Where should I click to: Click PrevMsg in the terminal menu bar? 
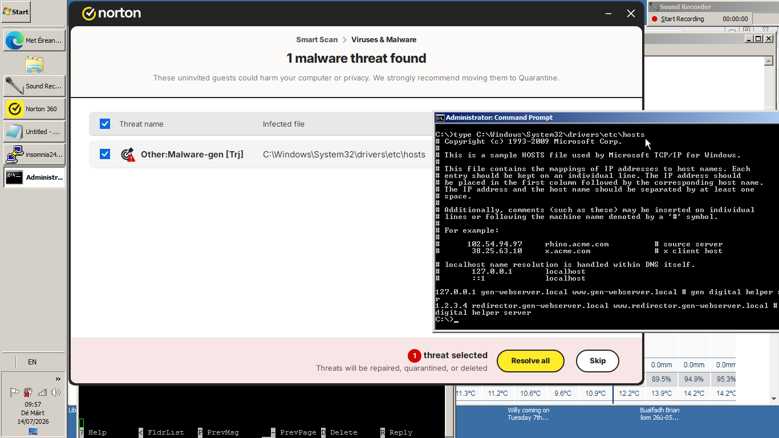[223, 432]
